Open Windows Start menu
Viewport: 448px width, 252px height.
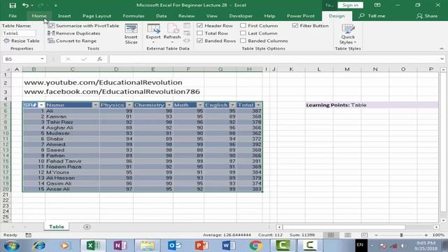(12, 246)
